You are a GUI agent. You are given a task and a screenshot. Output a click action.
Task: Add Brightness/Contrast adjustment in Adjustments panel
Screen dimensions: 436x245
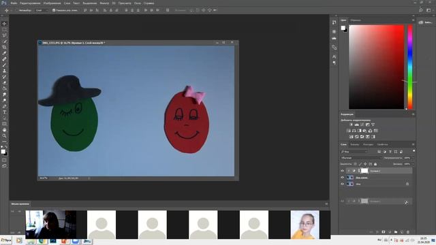click(352, 125)
